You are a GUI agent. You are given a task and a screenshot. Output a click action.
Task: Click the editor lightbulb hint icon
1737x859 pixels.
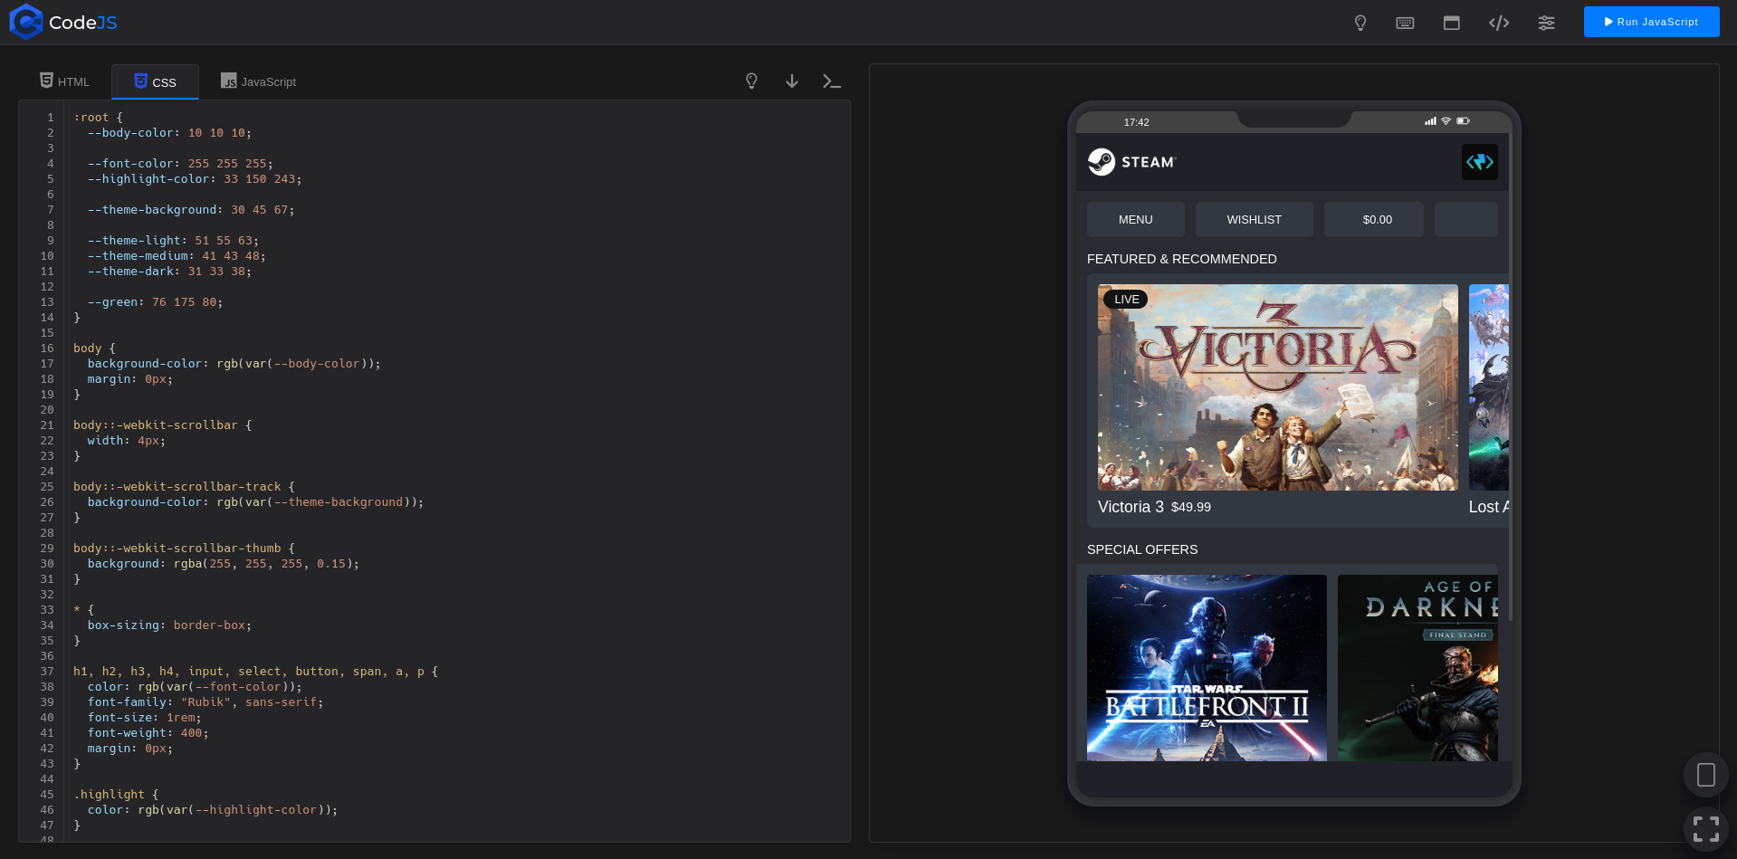click(x=751, y=81)
